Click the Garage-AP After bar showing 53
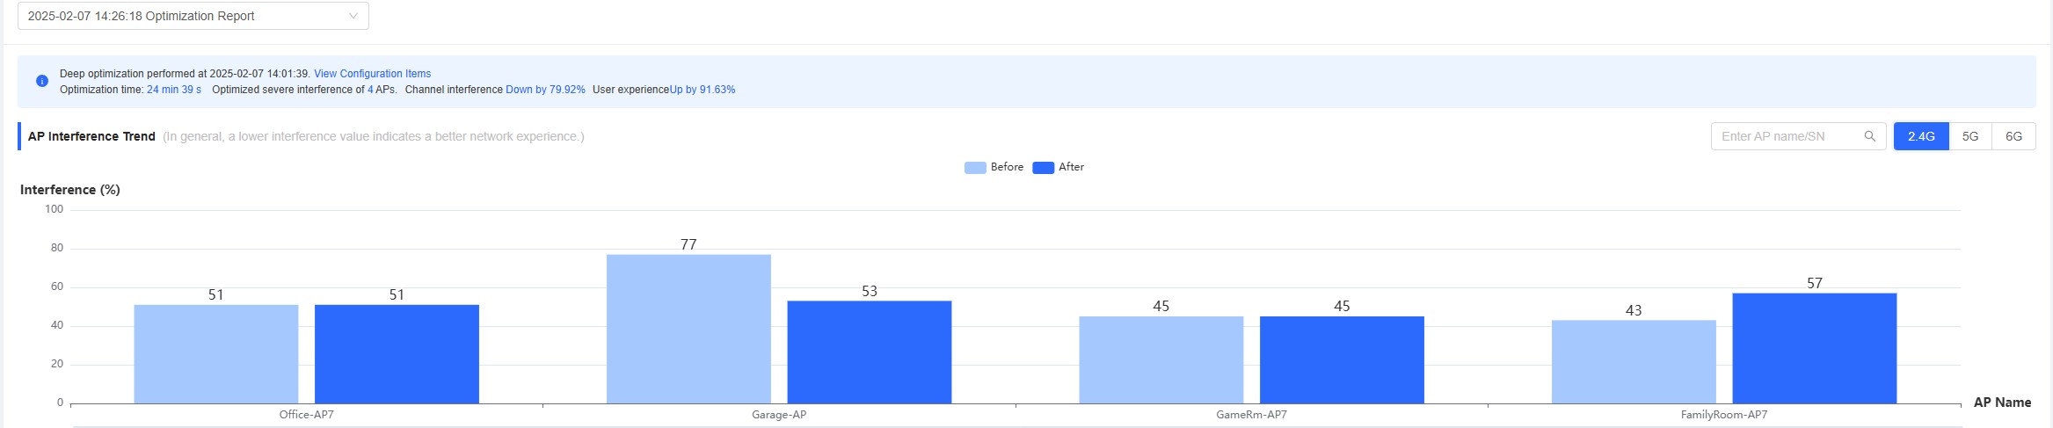The image size is (2053, 428). click(870, 352)
